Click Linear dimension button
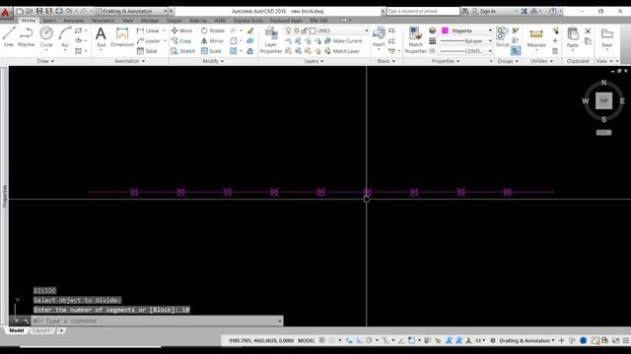 tap(148, 30)
